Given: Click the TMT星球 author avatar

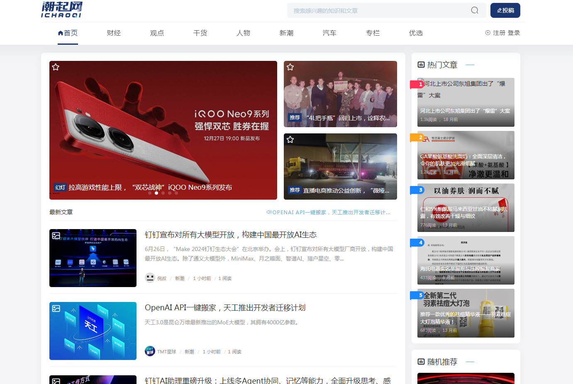Looking at the screenshot, I should [x=150, y=351].
